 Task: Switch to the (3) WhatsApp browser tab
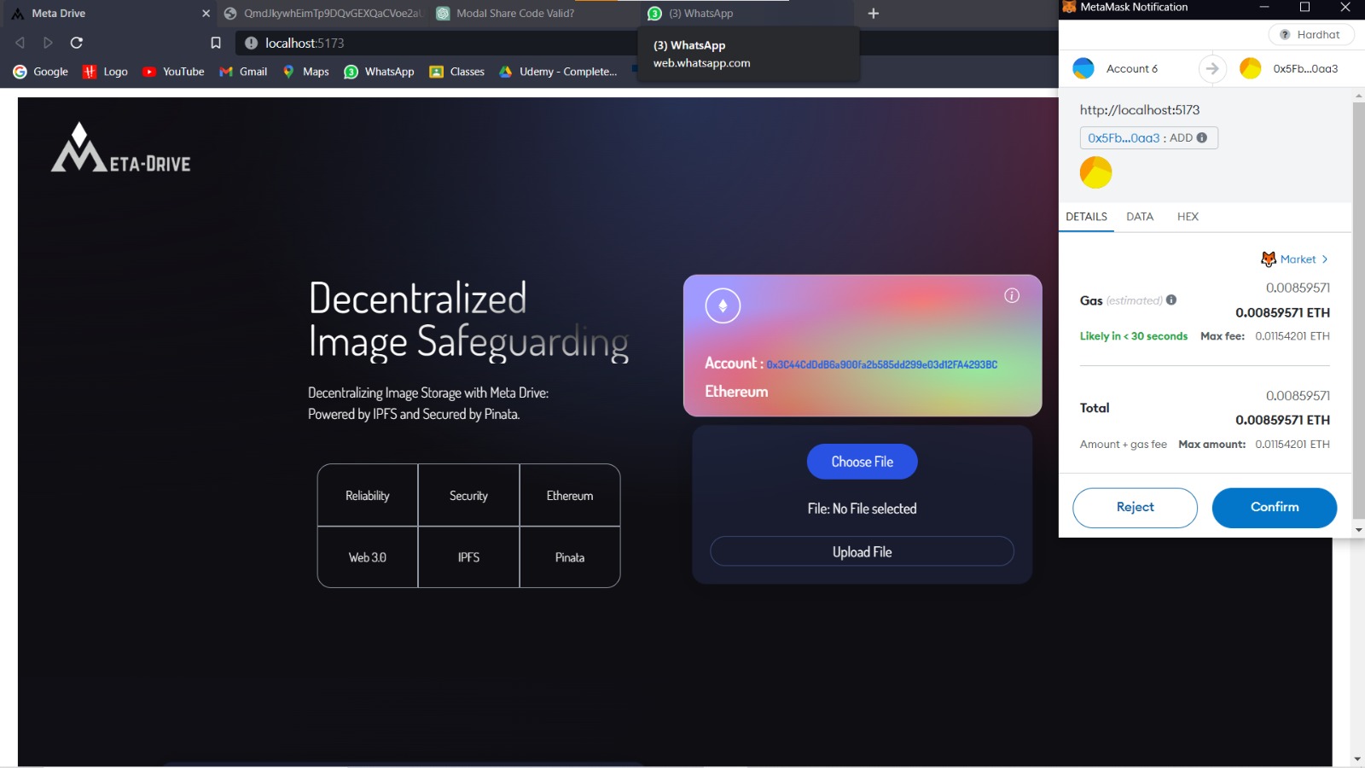click(747, 13)
